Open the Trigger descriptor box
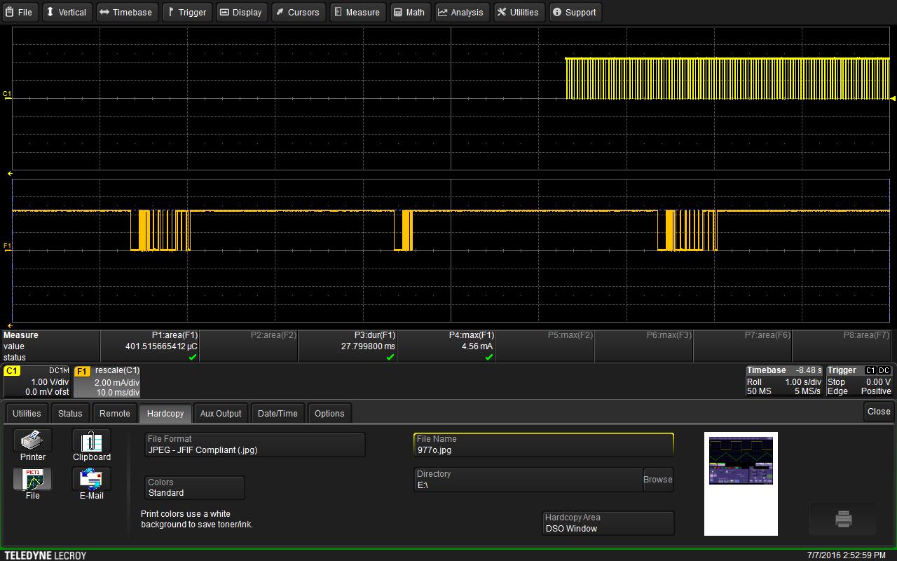The width and height of the screenshot is (897, 561). [859, 381]
